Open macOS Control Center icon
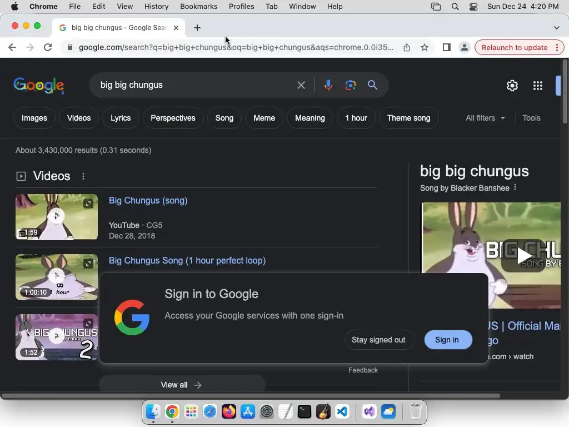The height and width of the screenshot is (427, 569). coord(473,7)
